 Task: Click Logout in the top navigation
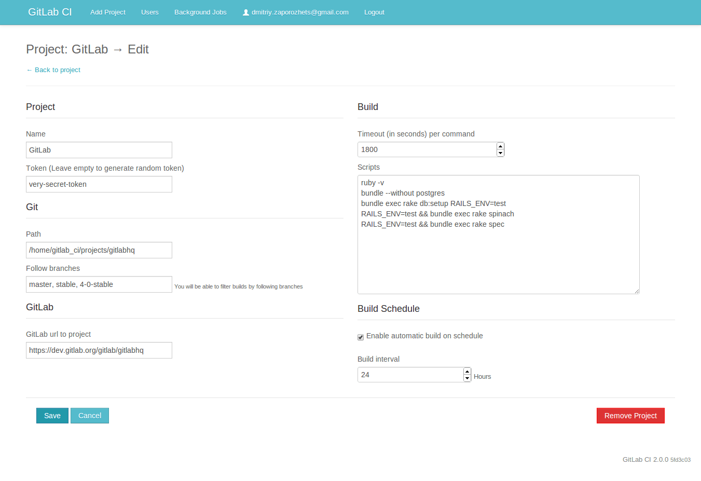coord(374,12)
